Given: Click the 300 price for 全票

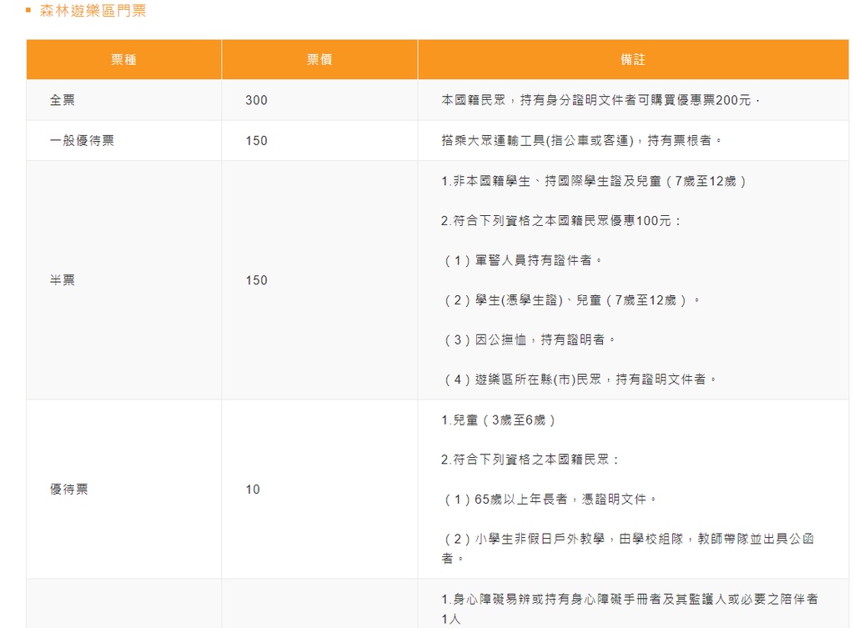Looking at the screenshot, I should coord(257,100).
